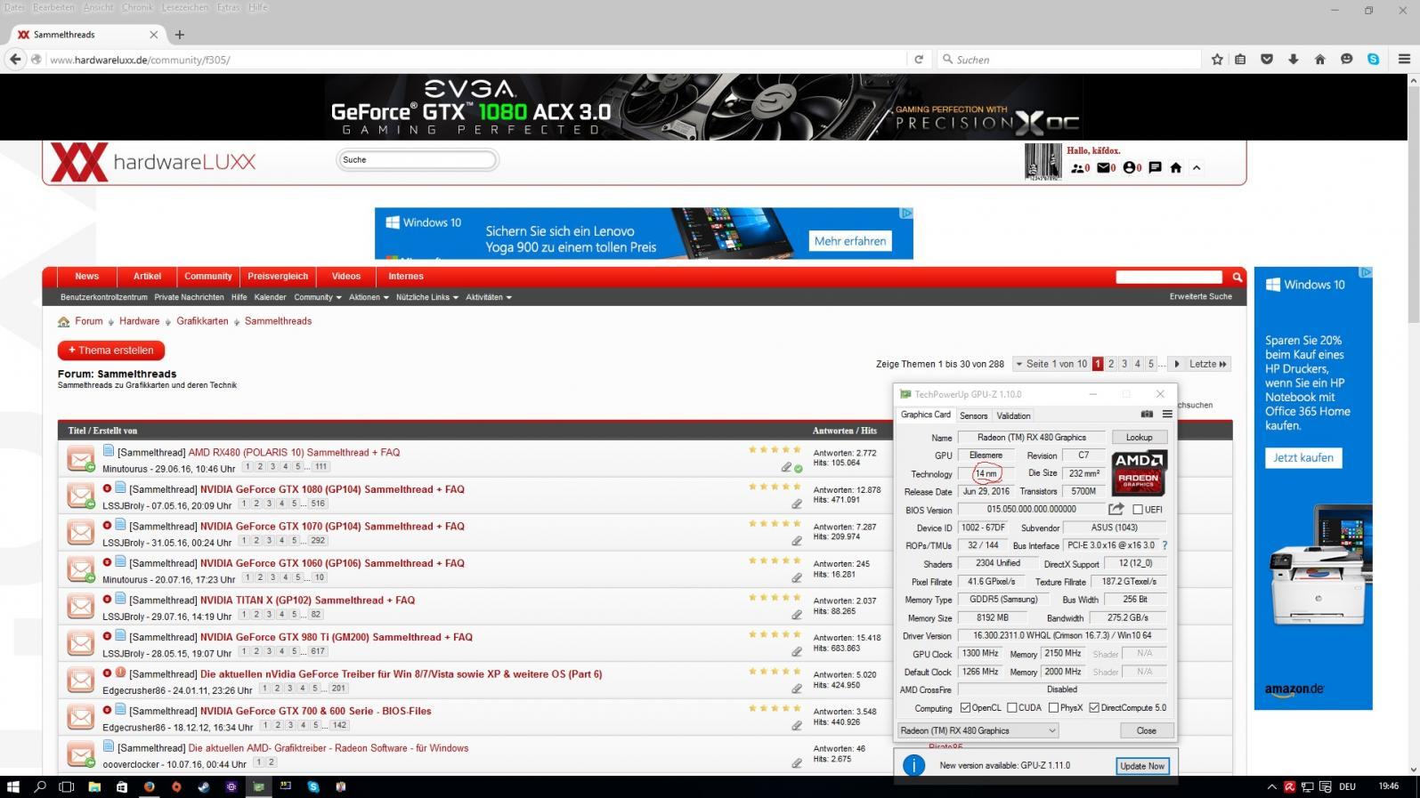This screenshot has height=798, width=1420.
Task: Click the red search magnifier in nav bar
Action: coord(1237,278)
